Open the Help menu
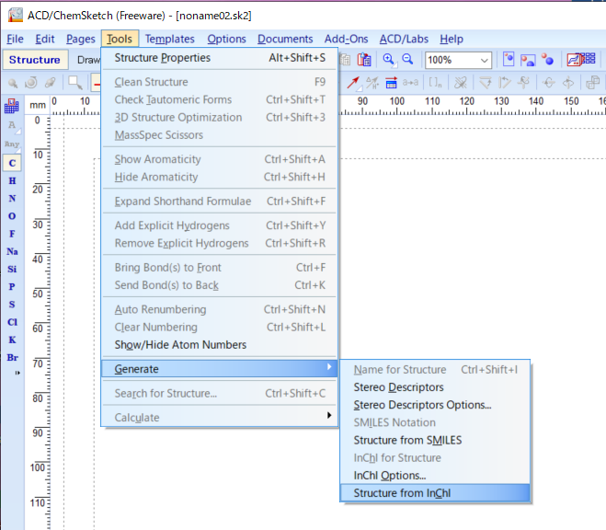 point(452,39)
